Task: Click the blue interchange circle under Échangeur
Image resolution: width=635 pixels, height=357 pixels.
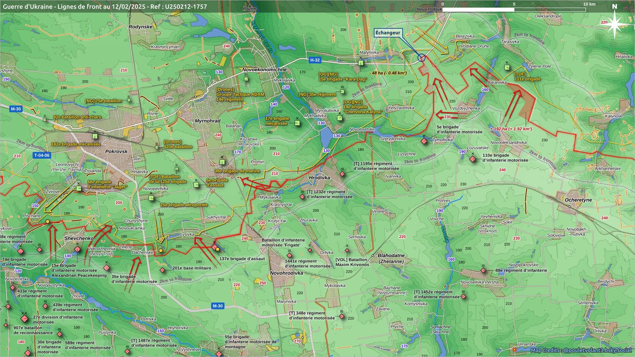Action: click(421, 58)
